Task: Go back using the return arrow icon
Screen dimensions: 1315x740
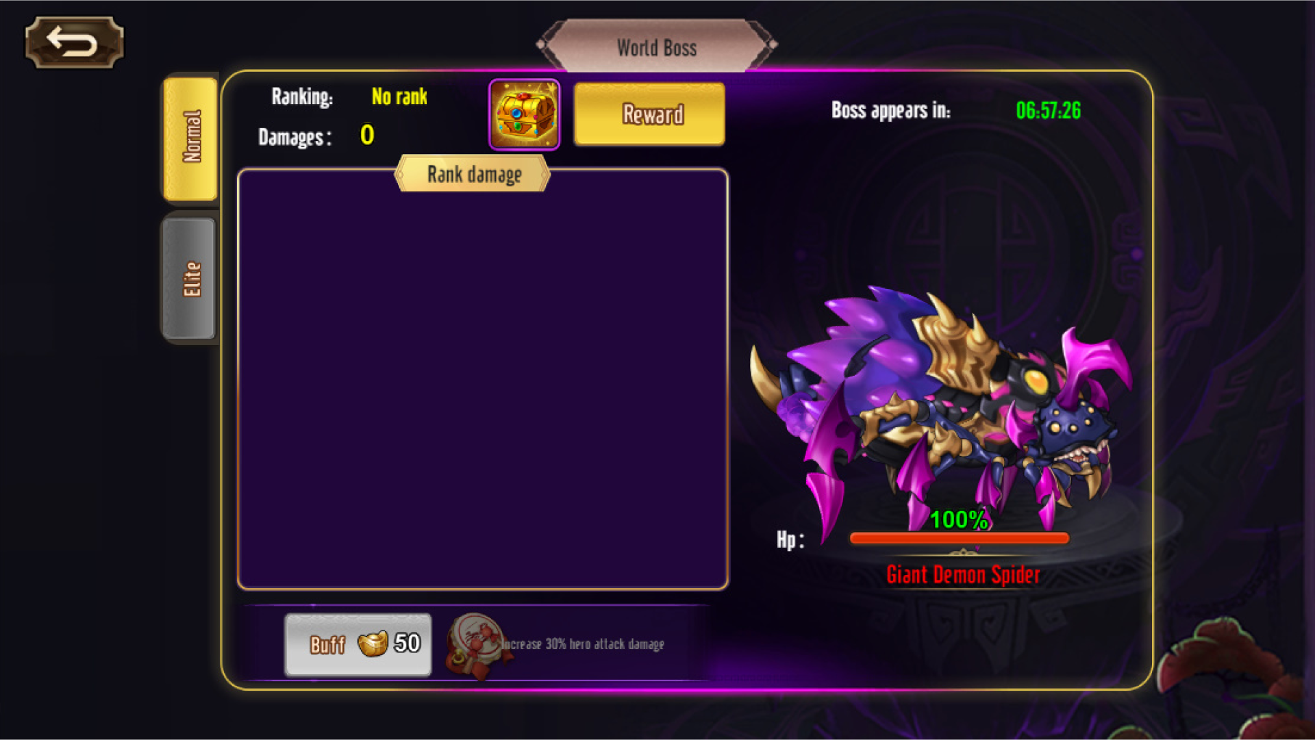Action: 74,42
